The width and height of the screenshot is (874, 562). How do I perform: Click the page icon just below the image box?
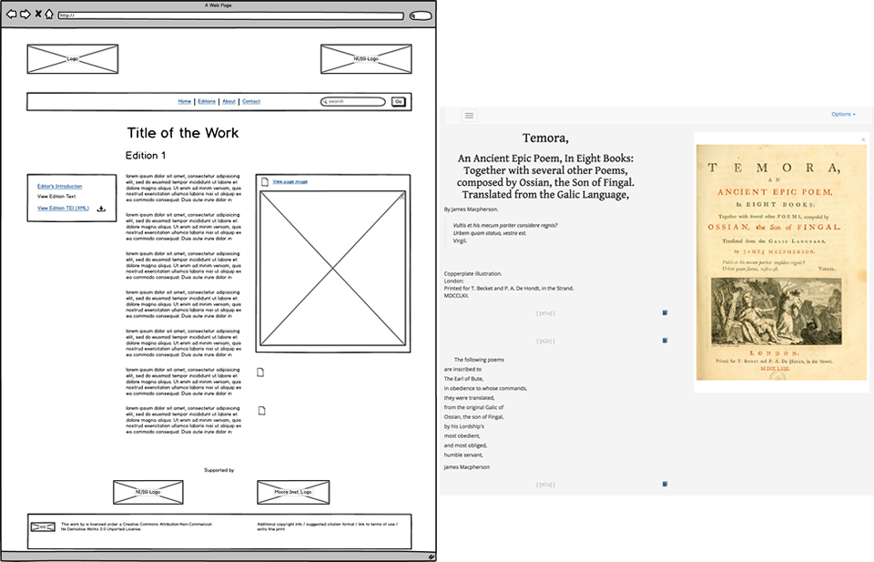pos(260,373)
